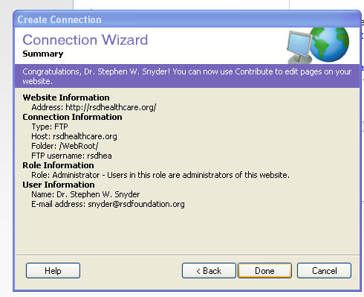Cancel the Connection Wizard
The height and width of the screenshot is (297, 364).
tap(324, 270)
